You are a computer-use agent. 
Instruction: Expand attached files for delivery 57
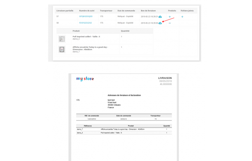click(x=182, y=17)
